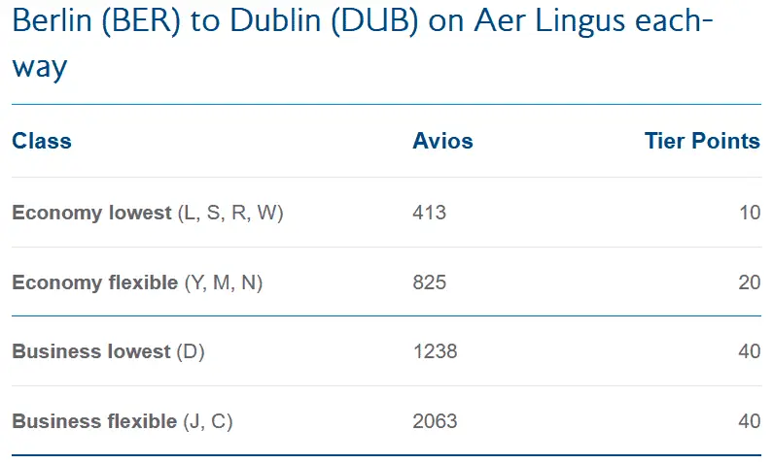The height and width of the screenshot is (464, 773).
Task: Click the Economy flexible row label
Action: (95, 282)
